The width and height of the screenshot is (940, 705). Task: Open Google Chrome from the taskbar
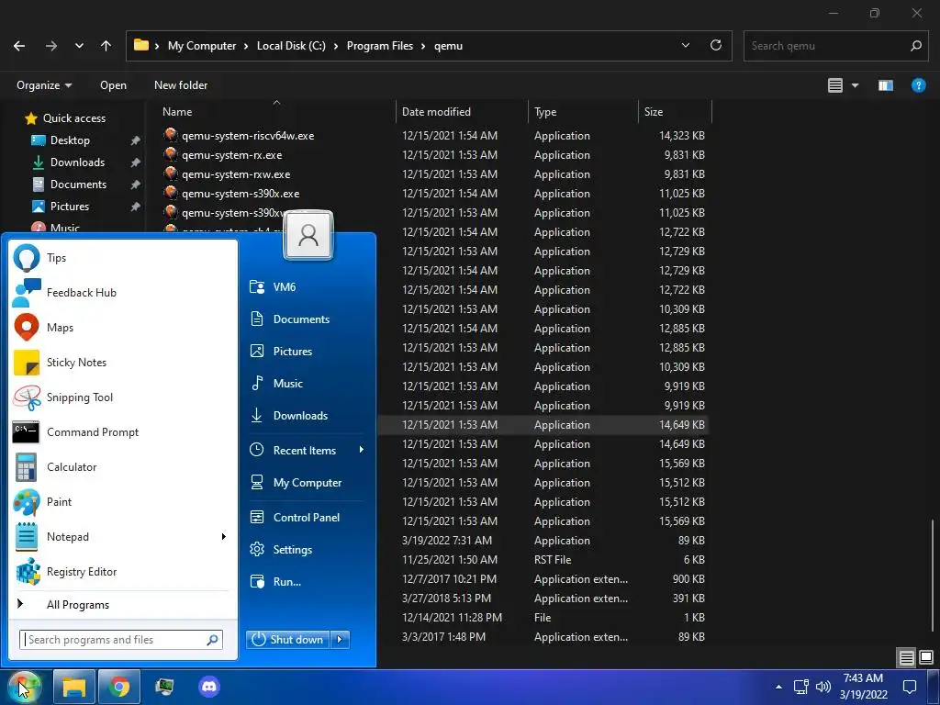119,687
